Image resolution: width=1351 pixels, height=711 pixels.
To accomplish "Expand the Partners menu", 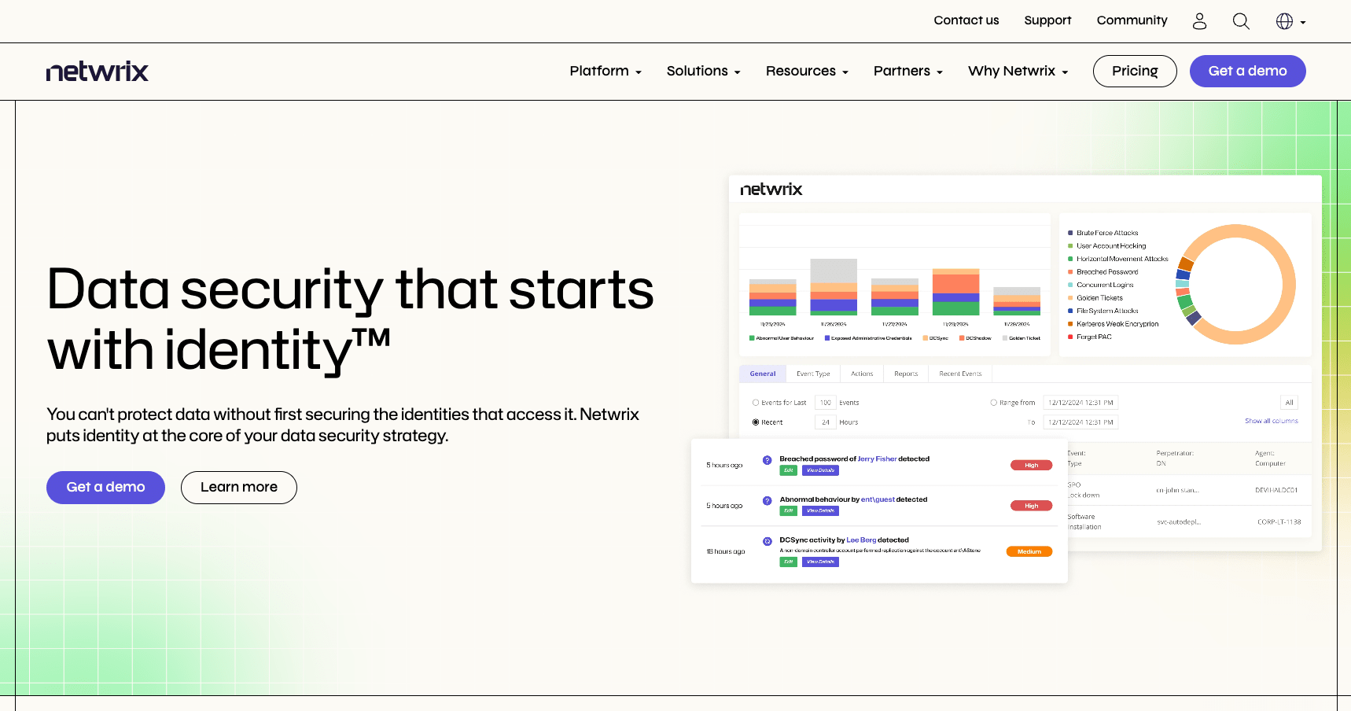I will tap(908, 71).
